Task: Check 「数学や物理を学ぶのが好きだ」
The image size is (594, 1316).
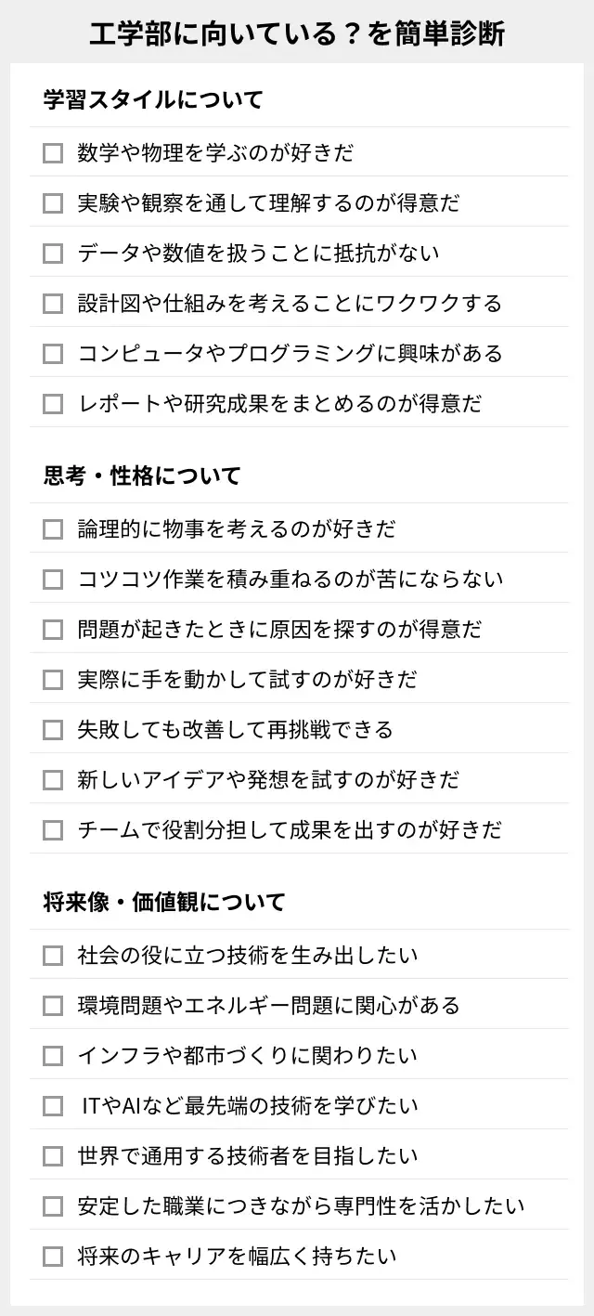Action: [x=52, y=152]
